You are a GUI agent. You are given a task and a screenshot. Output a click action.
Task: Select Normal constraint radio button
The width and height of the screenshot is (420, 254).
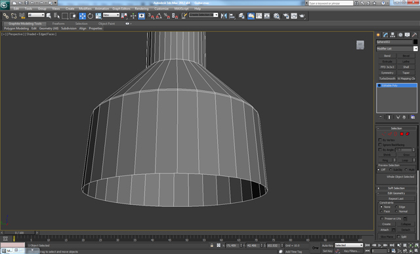pos(396,211)
